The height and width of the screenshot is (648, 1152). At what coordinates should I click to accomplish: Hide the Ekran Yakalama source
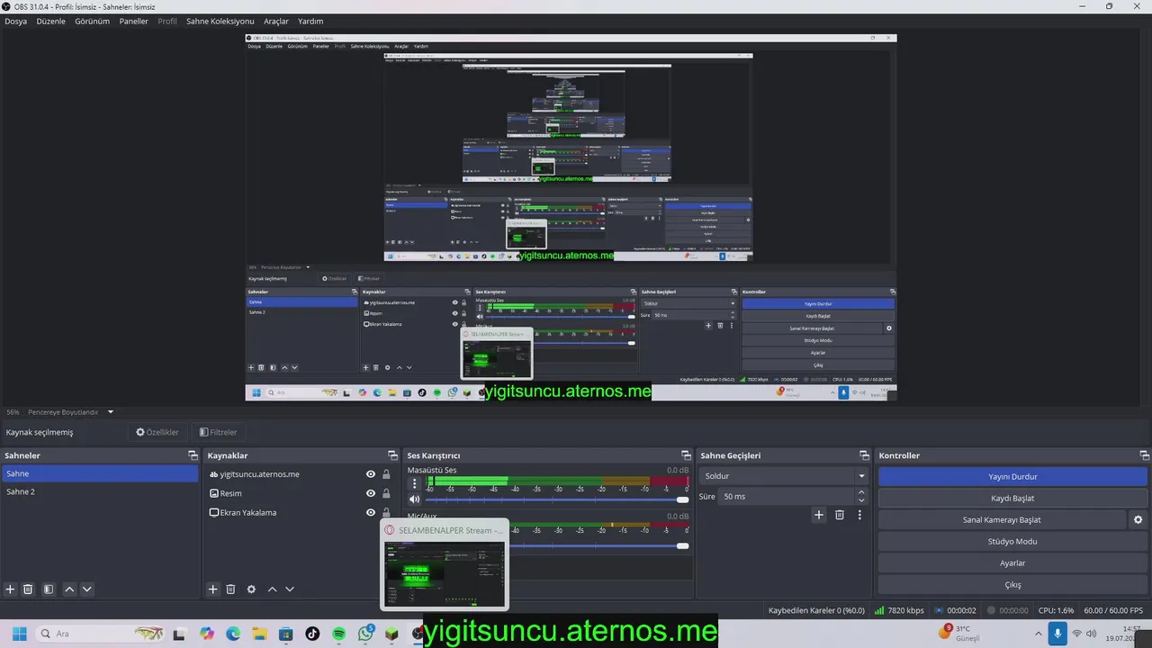tap(371, 512)
